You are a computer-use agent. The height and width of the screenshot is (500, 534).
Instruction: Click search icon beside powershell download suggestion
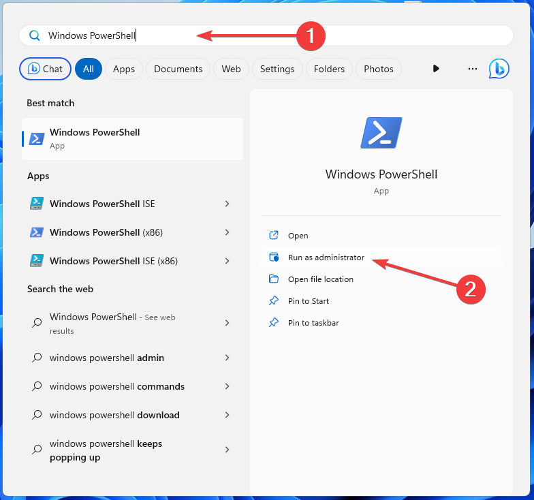tap(37, 414)
